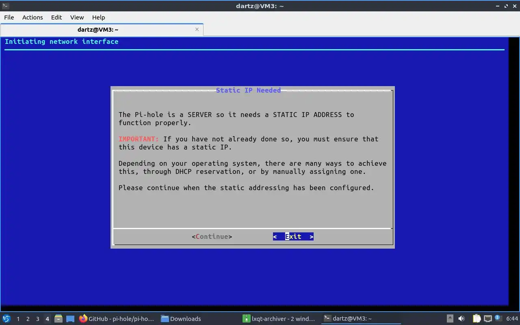Open the clipboard manager tray icon
The width and height of the screenshot is (520, 325).
click(477, 318)
